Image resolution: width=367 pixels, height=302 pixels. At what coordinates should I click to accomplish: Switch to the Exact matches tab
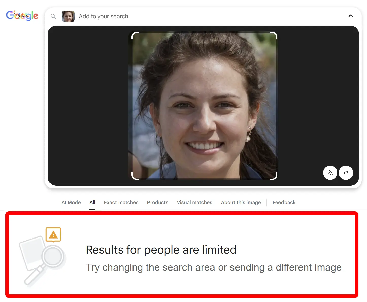click(x=121, y=202)
